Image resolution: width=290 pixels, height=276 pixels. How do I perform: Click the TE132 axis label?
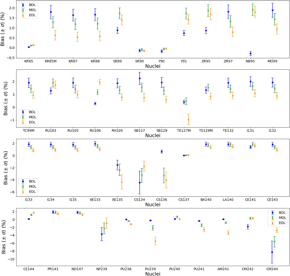tap(228, 131)
